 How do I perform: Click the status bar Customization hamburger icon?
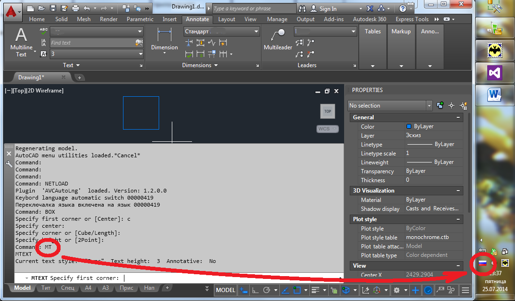pyautogui.click(x=465, y=290)
